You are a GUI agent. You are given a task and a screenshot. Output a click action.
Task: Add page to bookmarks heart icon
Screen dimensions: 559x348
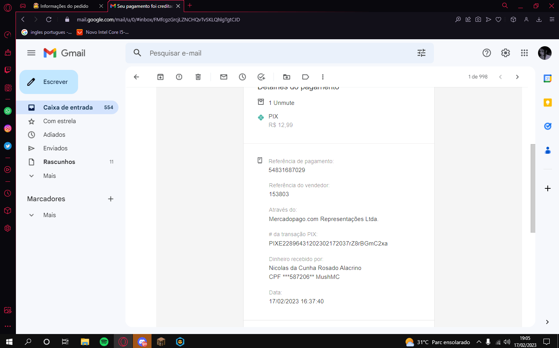498,19
